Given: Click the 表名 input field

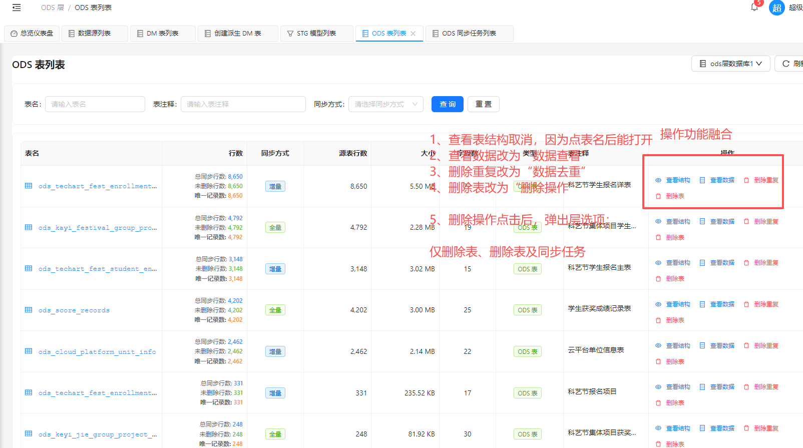Looking at the screenshot, I should coord(95,104).
